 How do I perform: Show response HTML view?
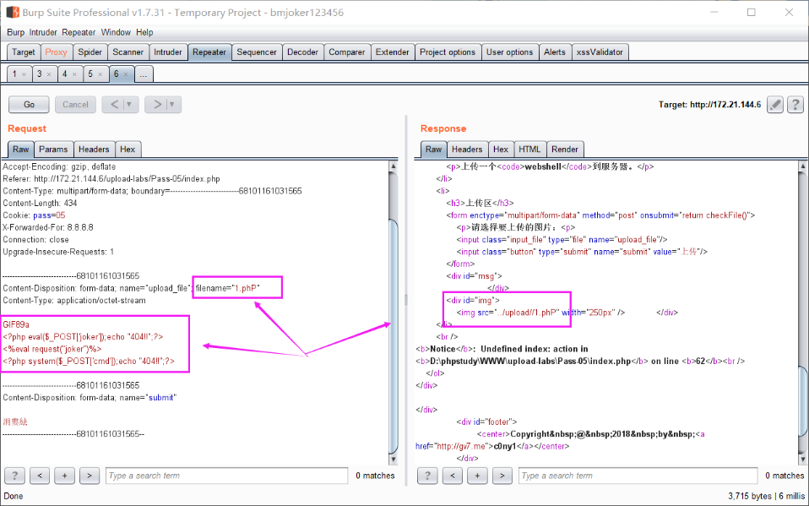pos(529,150)
